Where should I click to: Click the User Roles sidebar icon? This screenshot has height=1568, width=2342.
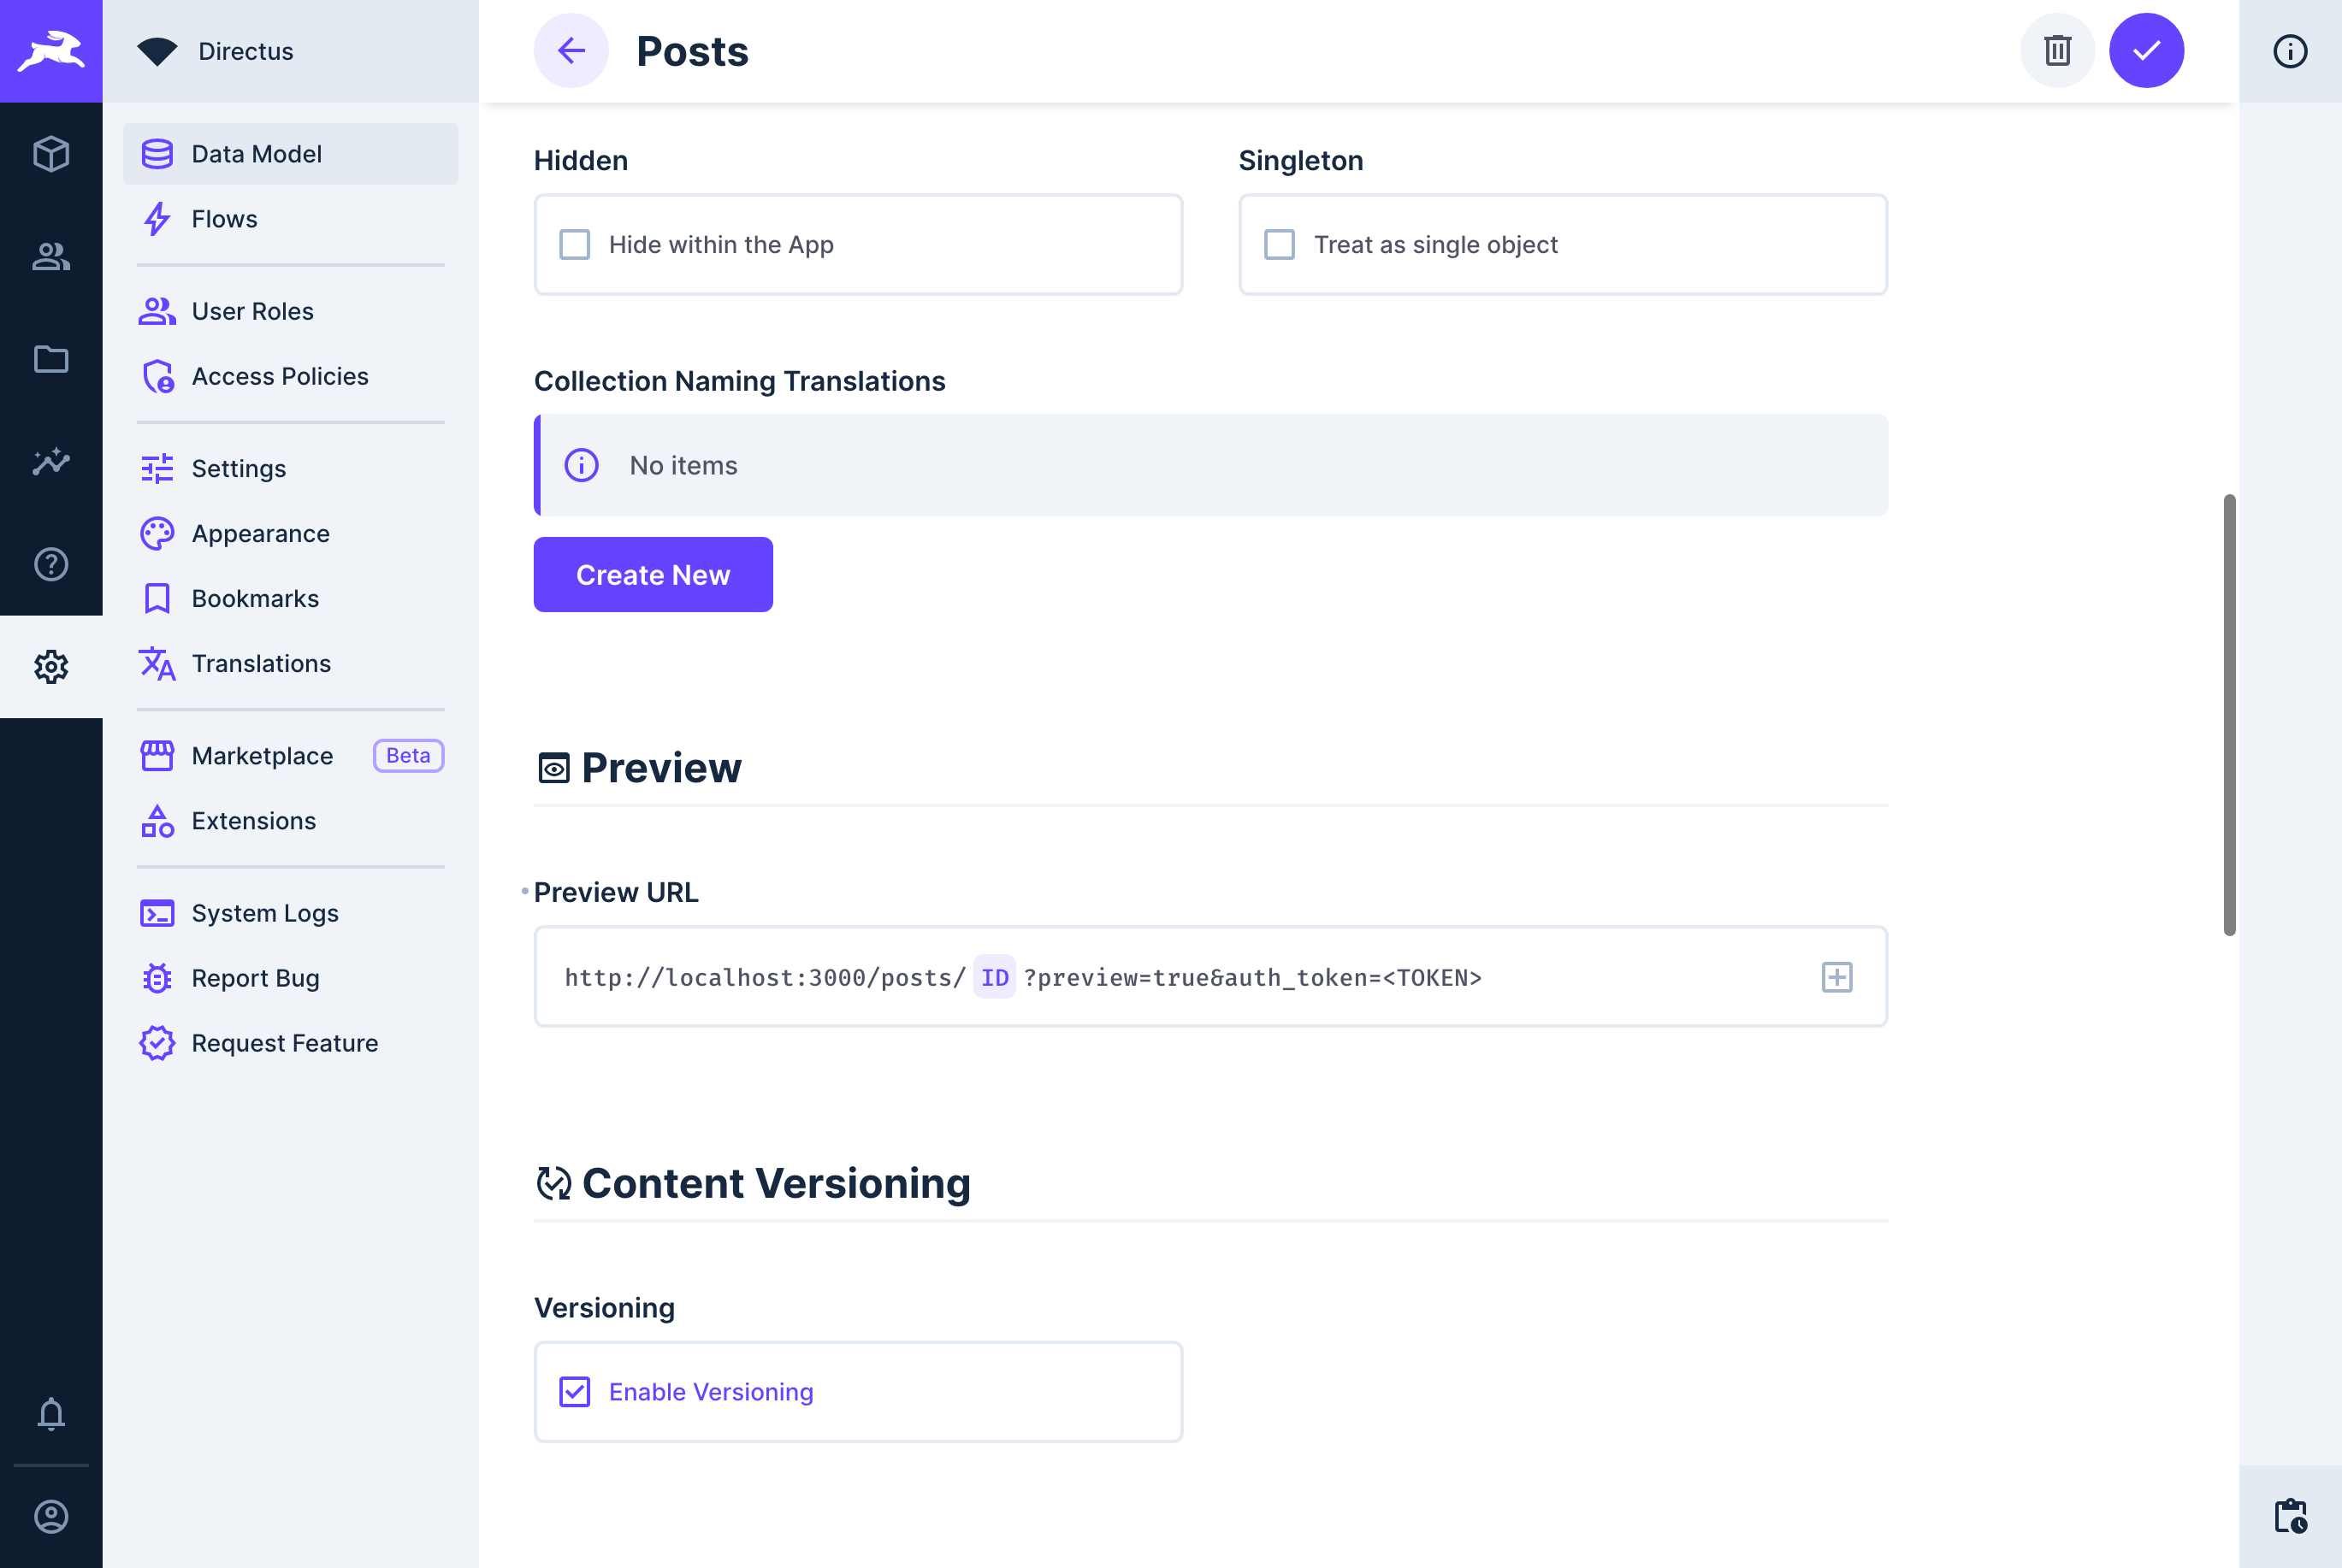pos(157,309)
